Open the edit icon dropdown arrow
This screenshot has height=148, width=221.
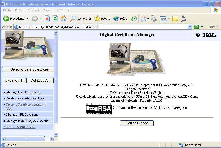click(169, 19)
